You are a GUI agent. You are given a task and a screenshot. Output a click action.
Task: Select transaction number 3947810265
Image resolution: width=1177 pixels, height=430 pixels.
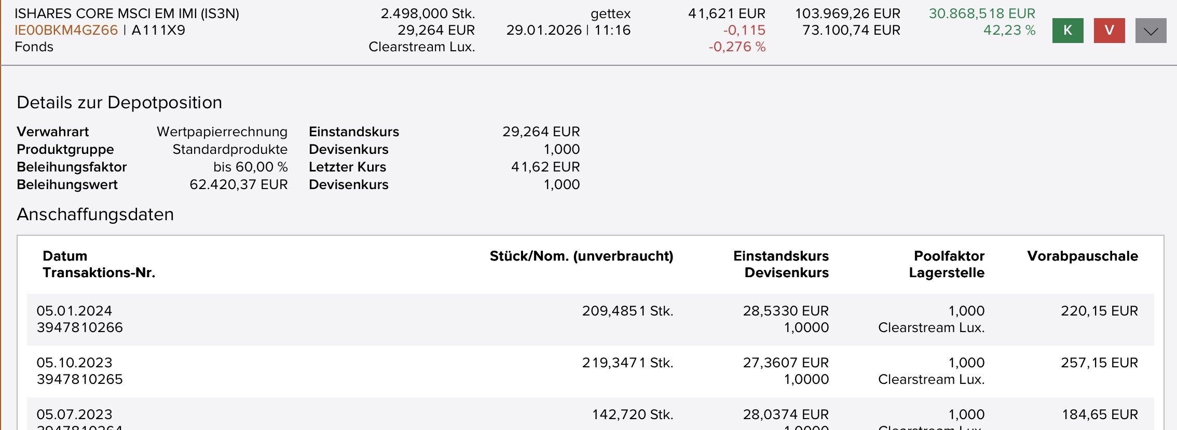coord(80,379)
